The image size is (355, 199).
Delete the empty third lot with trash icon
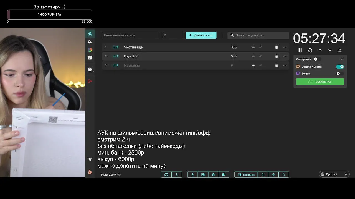pyautogui.click(x=277, y=66)
